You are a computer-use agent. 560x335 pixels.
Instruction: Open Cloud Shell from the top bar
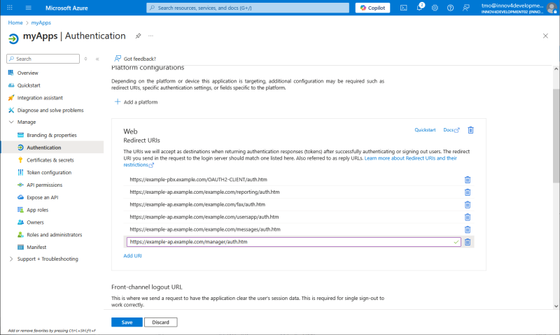pyautogui.click(x=404, y=8)
